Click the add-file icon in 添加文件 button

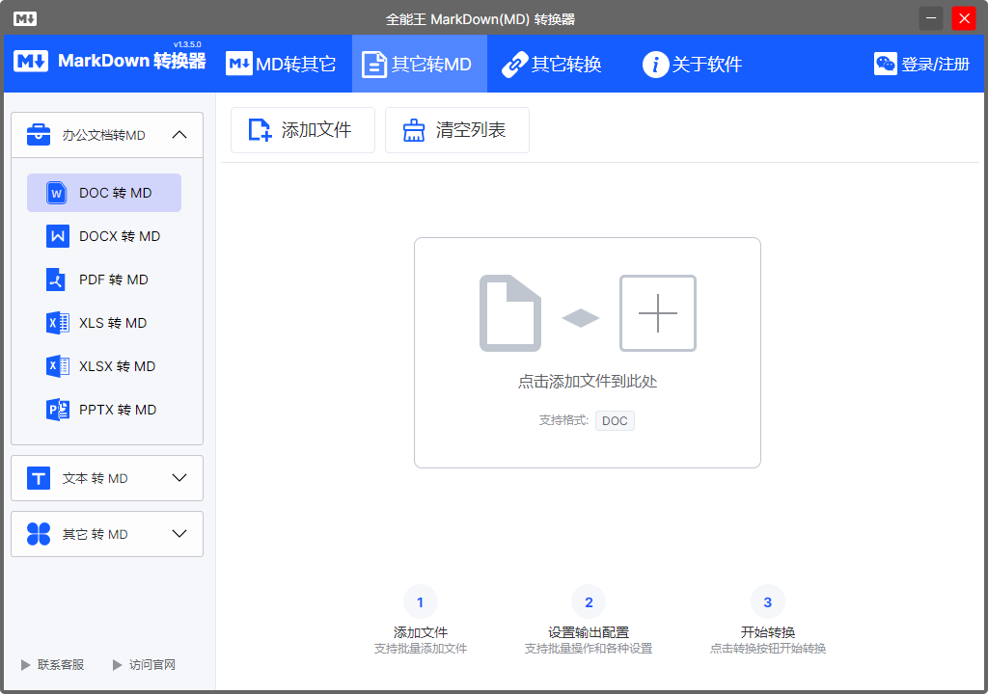[x=260, y=130]
